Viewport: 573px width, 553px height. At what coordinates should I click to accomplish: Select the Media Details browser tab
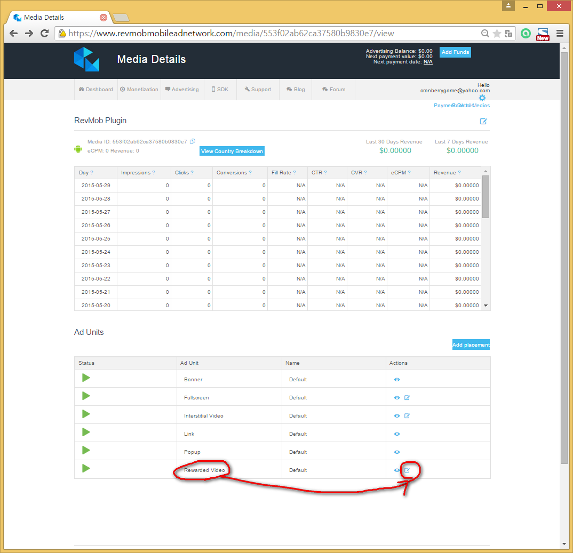click(x=59, y=18)
